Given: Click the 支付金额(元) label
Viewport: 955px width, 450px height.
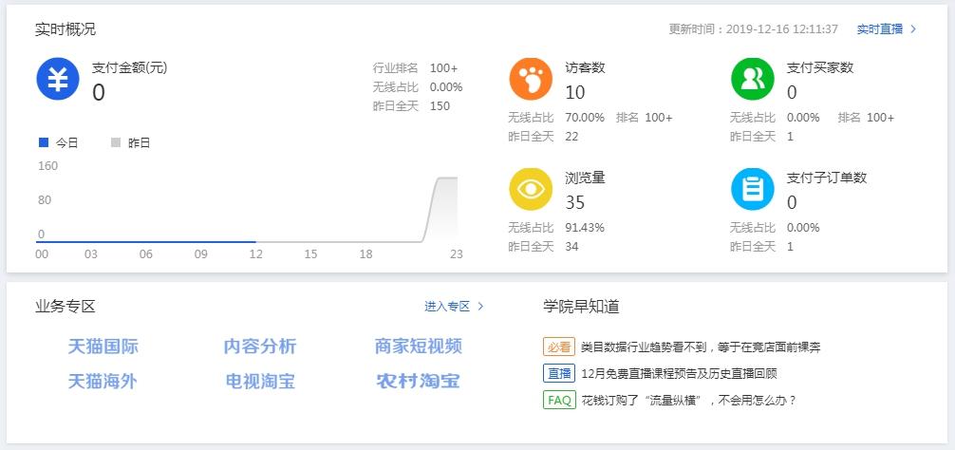Looking at the screenshot, I should 130,67.
